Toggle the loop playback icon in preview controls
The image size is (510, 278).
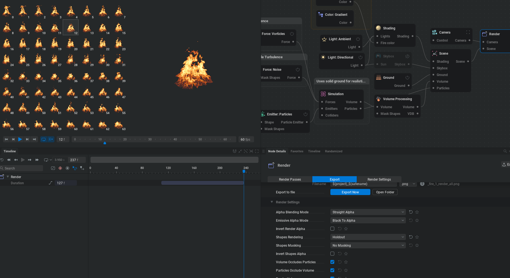(x=44, y=139)
